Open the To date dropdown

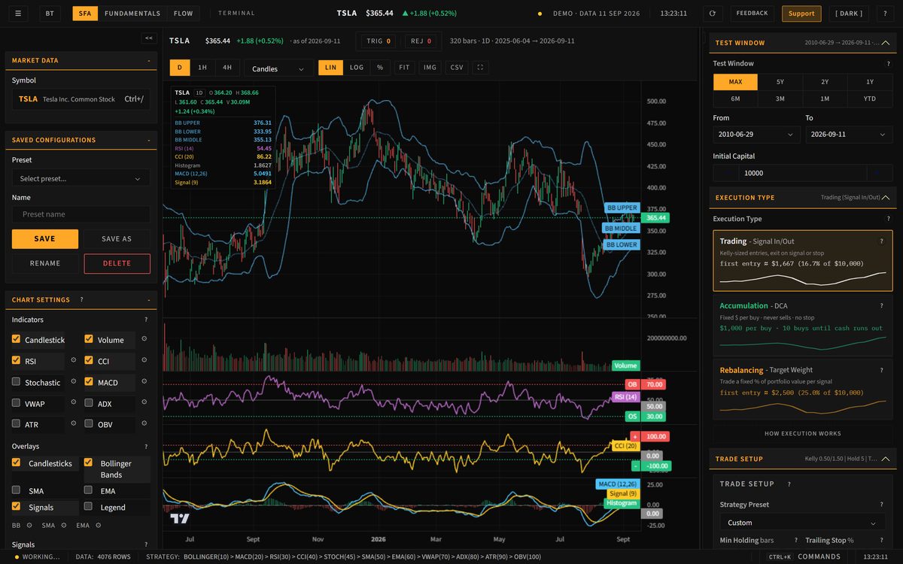(849, 134)
